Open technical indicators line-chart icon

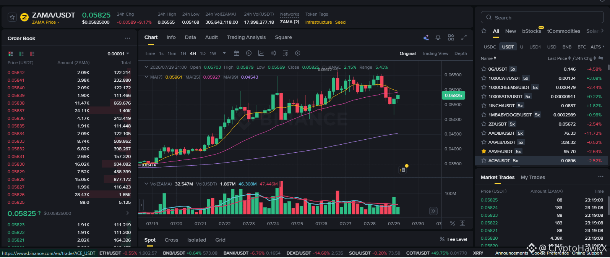[x=261, y=53]
